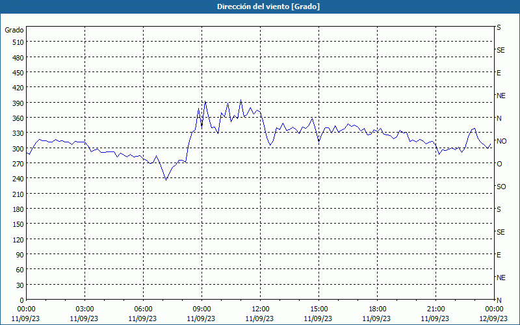Click the 450 y-axis label

19,73
